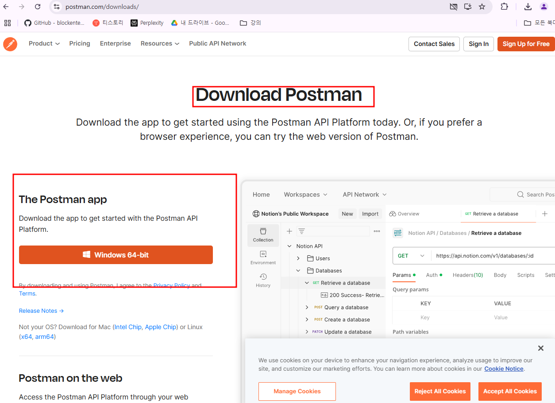
Task: Expand the Product menu
Action: pyautogui.click(x=44, y=43)
